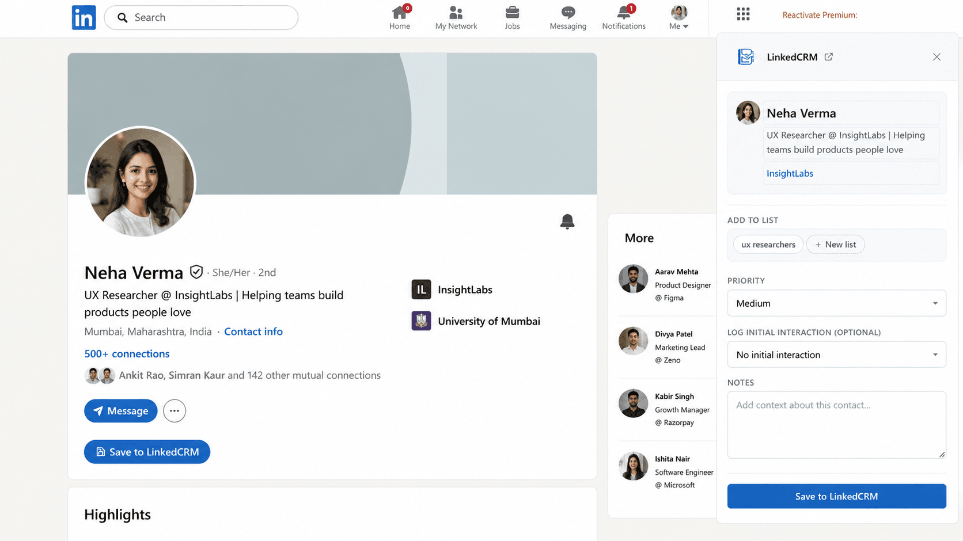
Task: Click the Highlights section heading
Action: pyautogui.click(x=117, y=515)
